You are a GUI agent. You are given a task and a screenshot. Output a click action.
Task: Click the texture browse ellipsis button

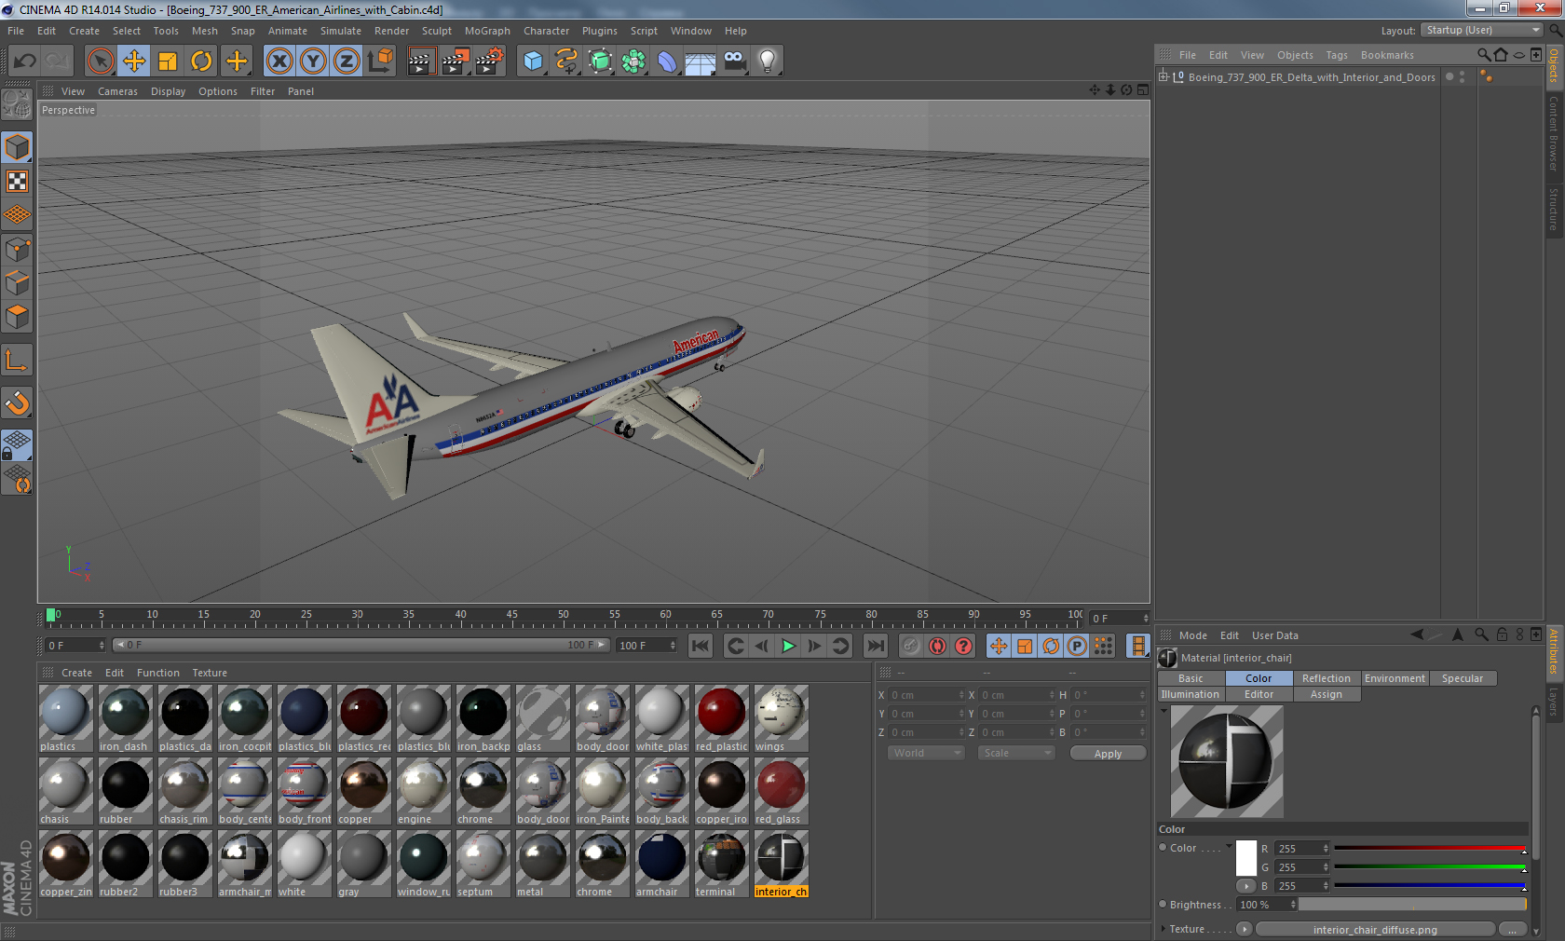point(1512,929)
